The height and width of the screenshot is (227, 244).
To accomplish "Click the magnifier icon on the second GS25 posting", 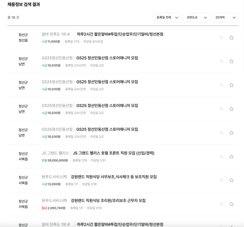I will coord(221,85).
